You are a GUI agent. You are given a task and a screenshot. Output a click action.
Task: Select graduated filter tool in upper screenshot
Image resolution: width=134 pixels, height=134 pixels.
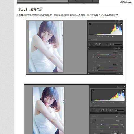point(105,44)
